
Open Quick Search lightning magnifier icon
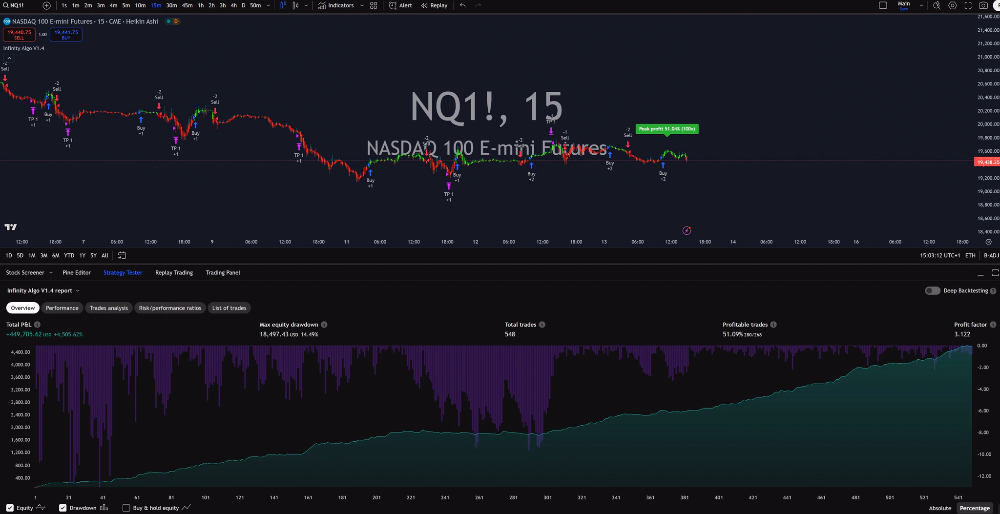pos(937,5)
